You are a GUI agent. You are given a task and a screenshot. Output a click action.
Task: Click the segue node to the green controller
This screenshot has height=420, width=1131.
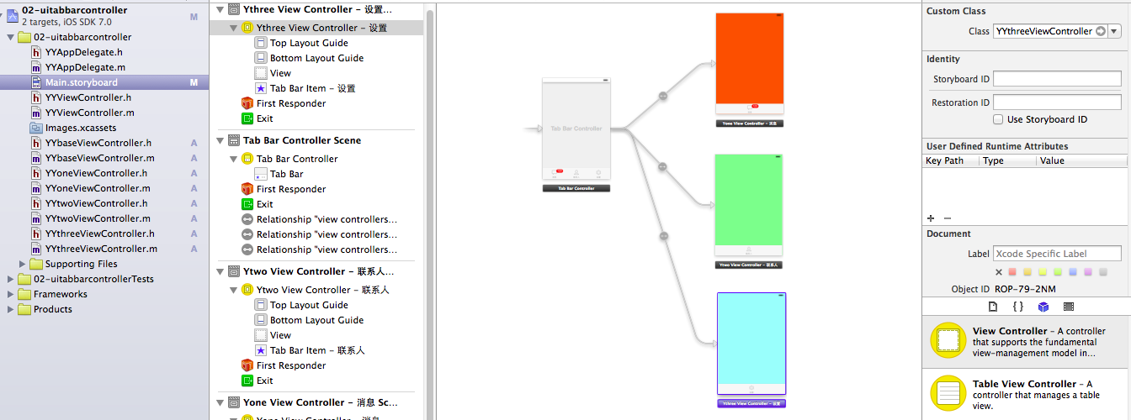click(663, 167)
